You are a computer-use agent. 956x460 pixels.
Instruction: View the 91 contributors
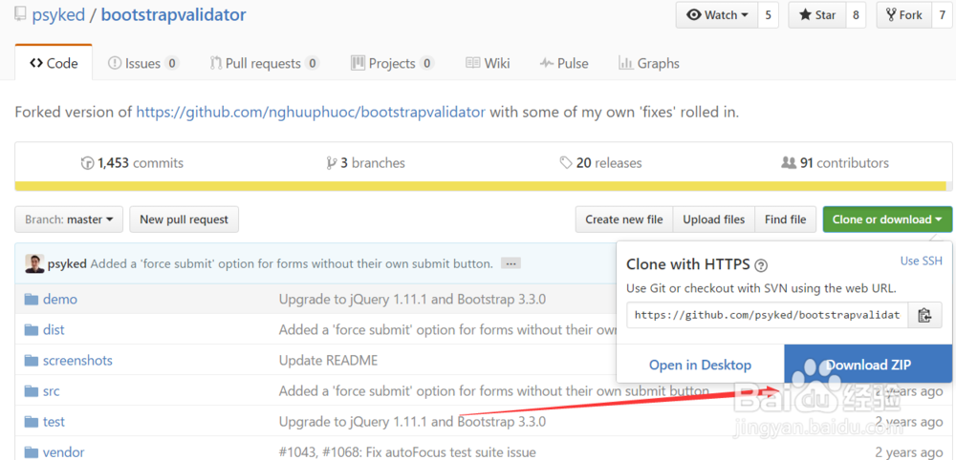click(x=835, y=163)
